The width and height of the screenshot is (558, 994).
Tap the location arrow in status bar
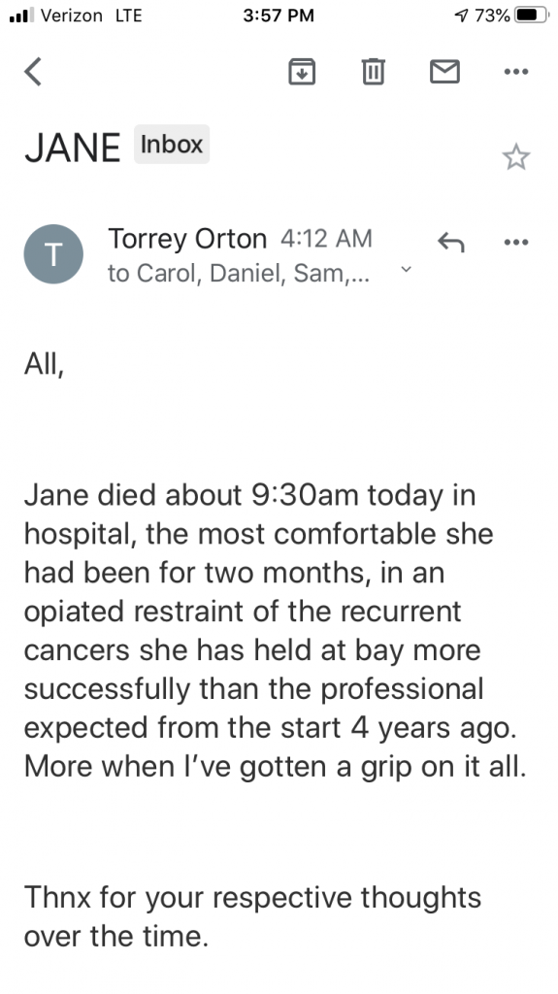(x=462, y=16)
